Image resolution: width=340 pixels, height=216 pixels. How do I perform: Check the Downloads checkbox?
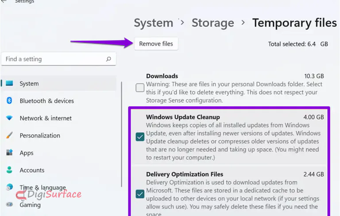pos(140,88)
